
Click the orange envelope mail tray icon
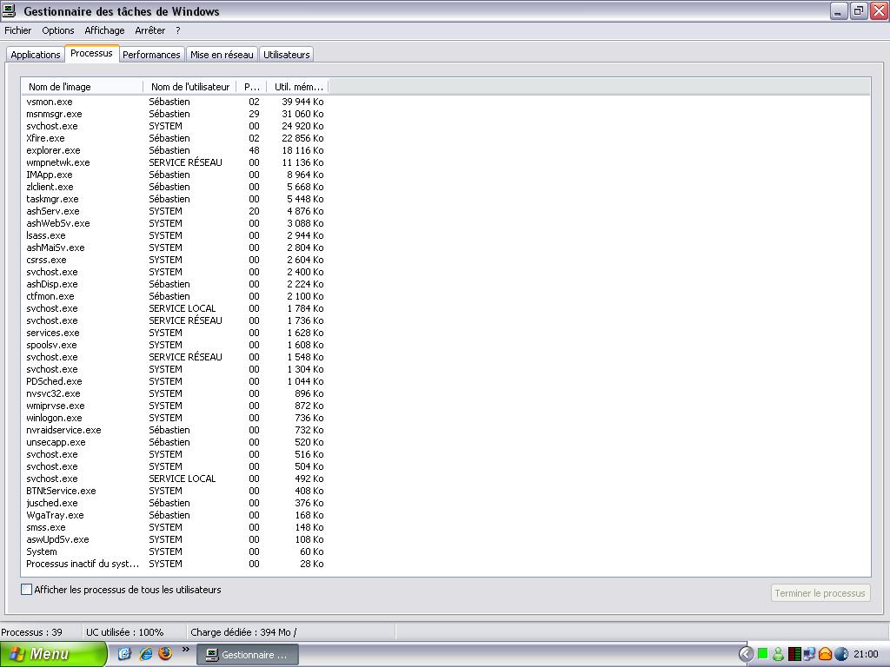[825, 654]
